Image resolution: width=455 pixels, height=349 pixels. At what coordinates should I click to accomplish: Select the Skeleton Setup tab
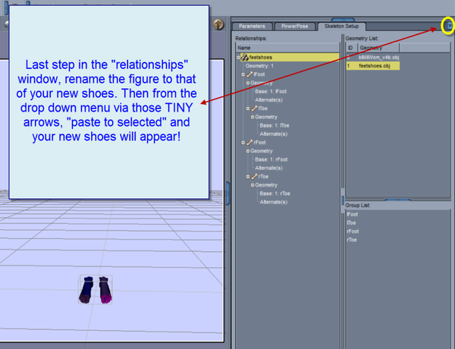[341, 26]
